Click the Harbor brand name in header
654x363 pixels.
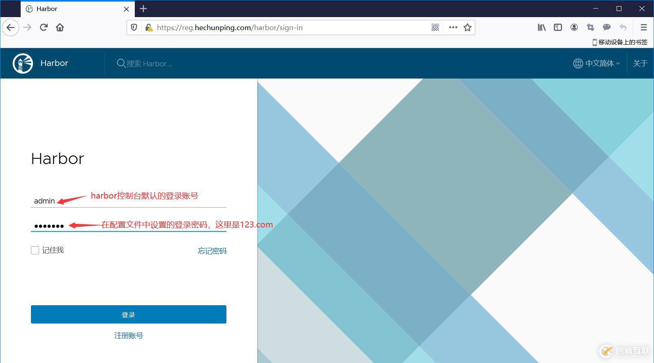point(54,63)
